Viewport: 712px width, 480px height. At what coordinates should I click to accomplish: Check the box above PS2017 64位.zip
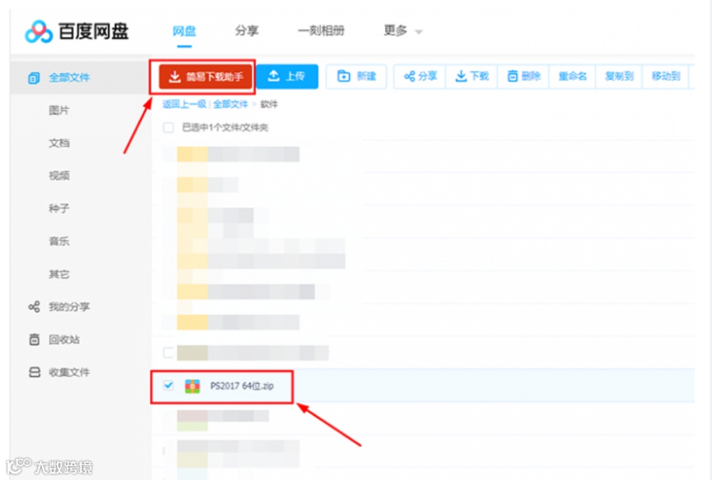(168, 353)
